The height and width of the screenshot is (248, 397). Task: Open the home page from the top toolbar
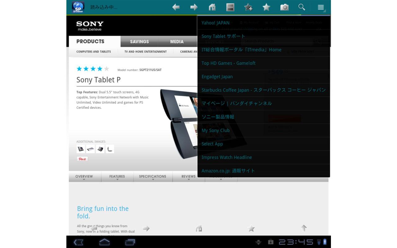pyautogui.click(x=212, y=7)
